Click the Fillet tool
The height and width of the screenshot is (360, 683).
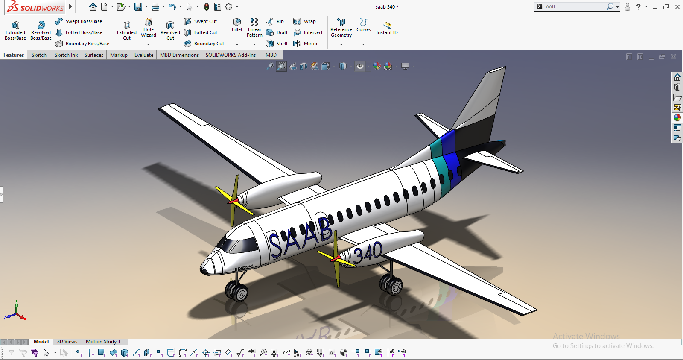click(x=237, y=25)
